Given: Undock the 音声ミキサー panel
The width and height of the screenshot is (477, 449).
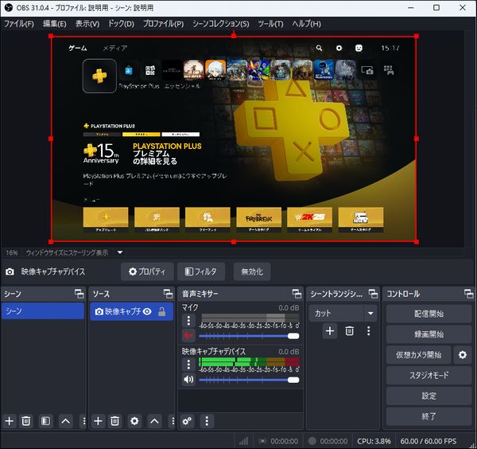Looking at the screenshot, I should (297, 294).
